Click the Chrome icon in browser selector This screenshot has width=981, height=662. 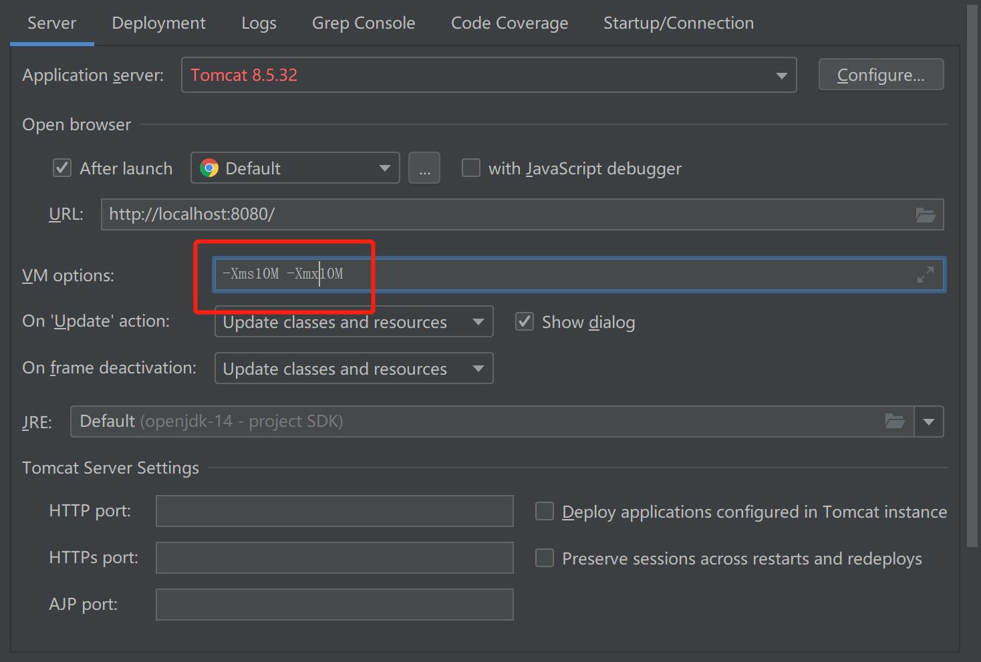click(x=209, y=168)
